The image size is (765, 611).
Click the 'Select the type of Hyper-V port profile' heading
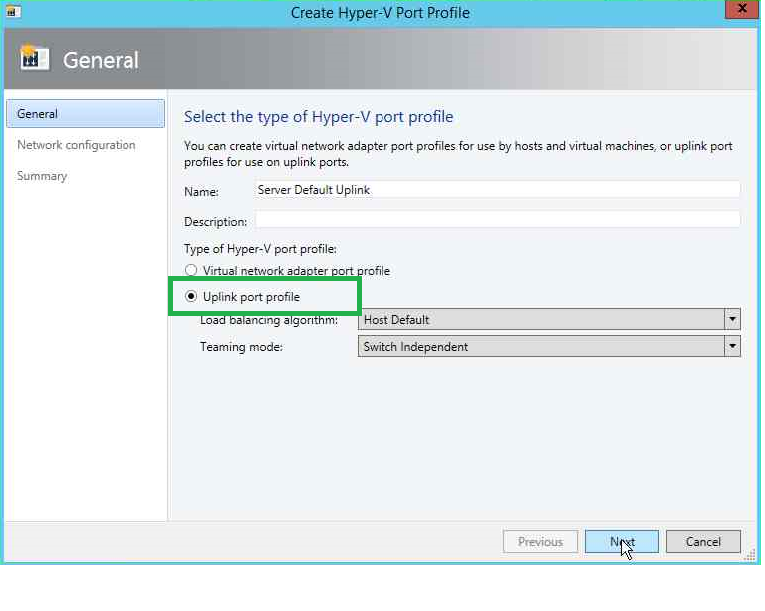tap(319, 117)
